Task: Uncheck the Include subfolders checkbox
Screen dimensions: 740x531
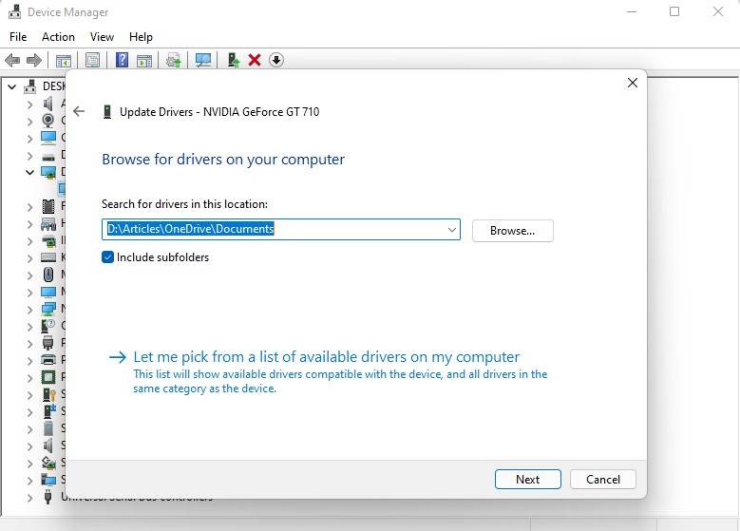Action: 107,256
